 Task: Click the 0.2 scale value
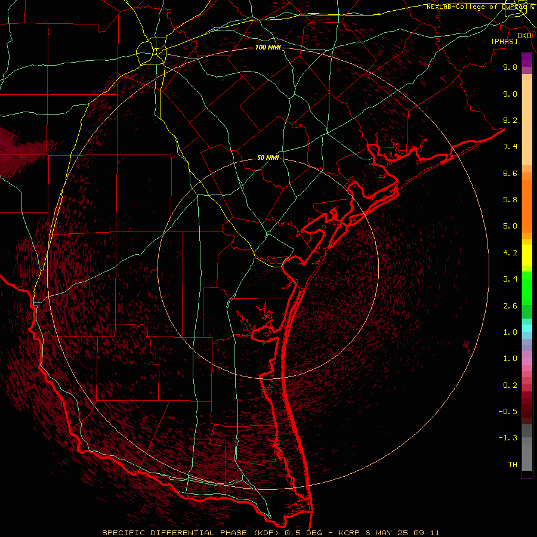[x=510, y=385]
